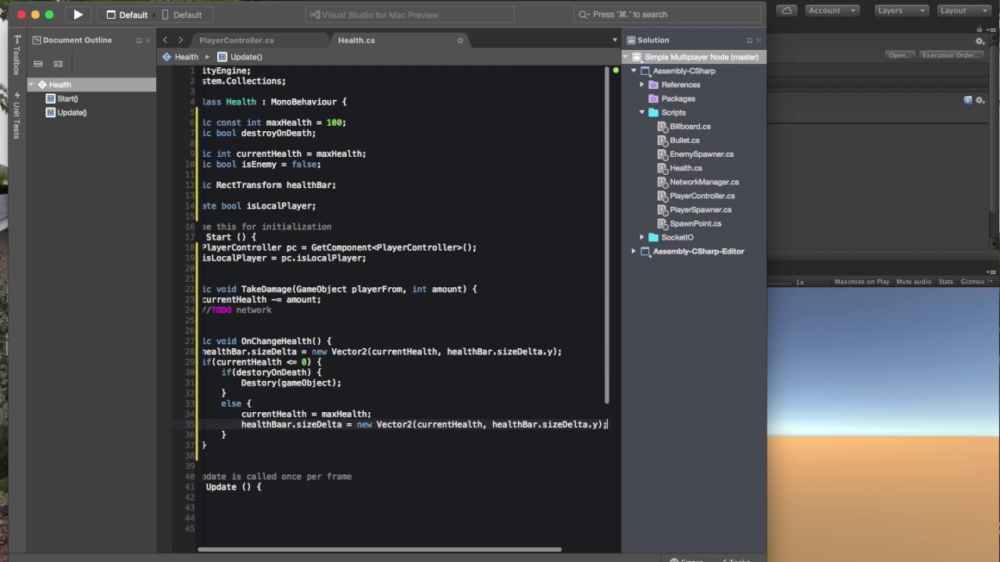Toggle Stats overlay in Unity Game view
Screen dimensions: 1000x562
(945, 282)
